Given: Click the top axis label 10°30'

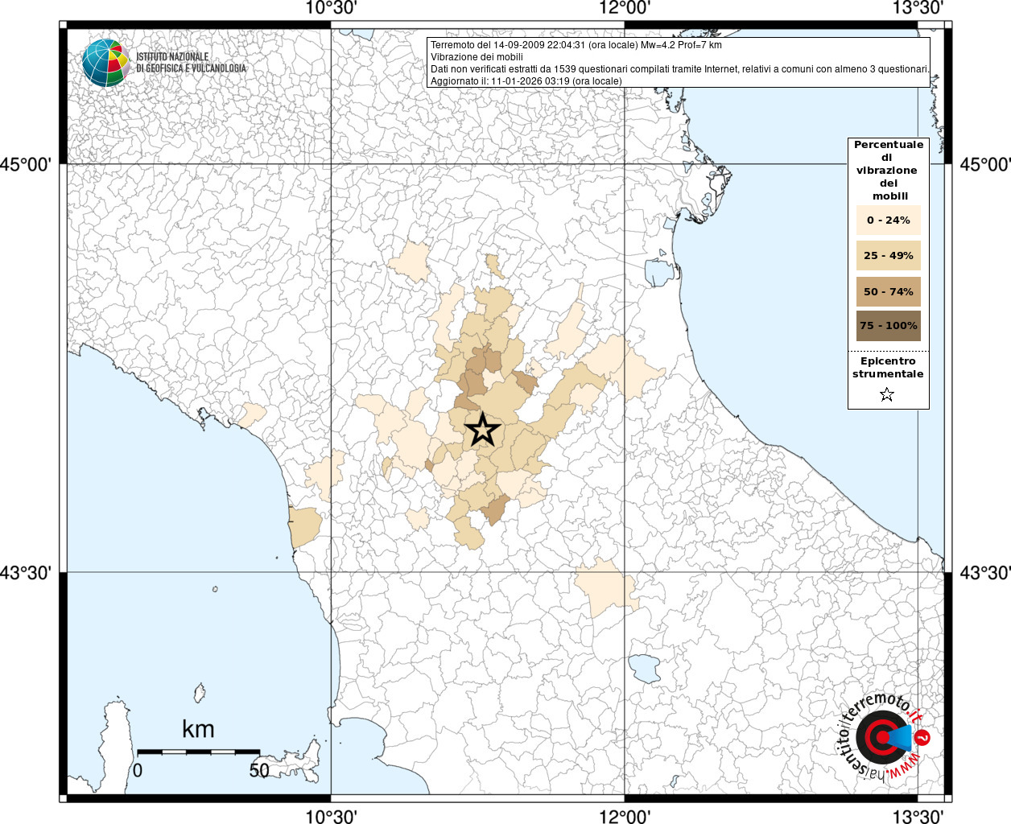Looking at the screenshot, I should pyautogui.click(x=331, y=8).
